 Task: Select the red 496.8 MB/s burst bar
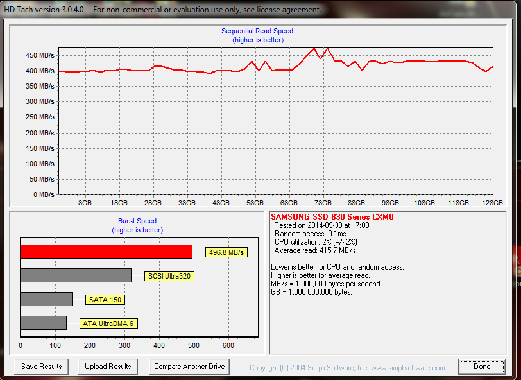107,252
